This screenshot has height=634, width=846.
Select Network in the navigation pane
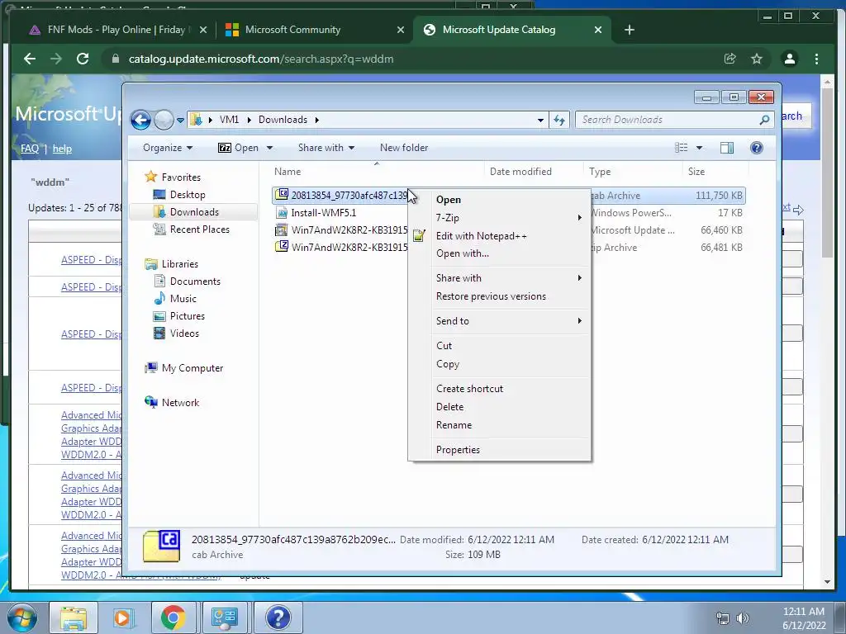point(180,402)
